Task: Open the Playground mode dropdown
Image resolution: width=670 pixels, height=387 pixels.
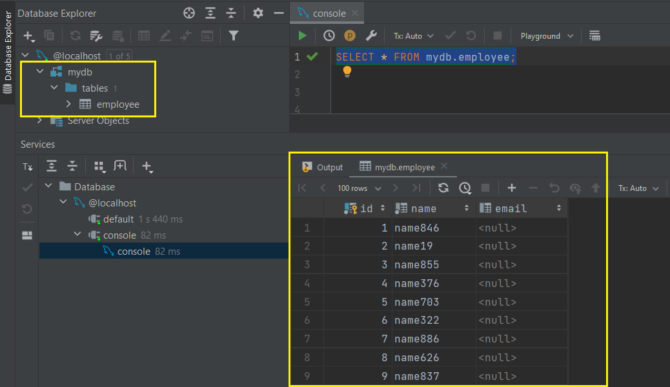Action: coord(547,36)
